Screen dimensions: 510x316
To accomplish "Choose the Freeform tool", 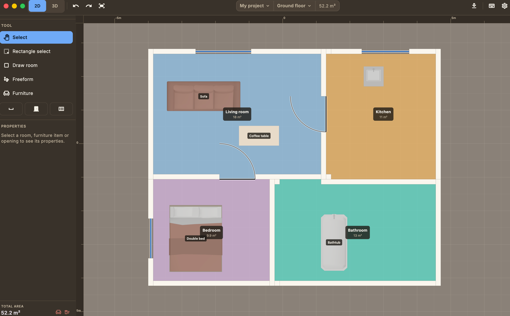I will point(36,79).
